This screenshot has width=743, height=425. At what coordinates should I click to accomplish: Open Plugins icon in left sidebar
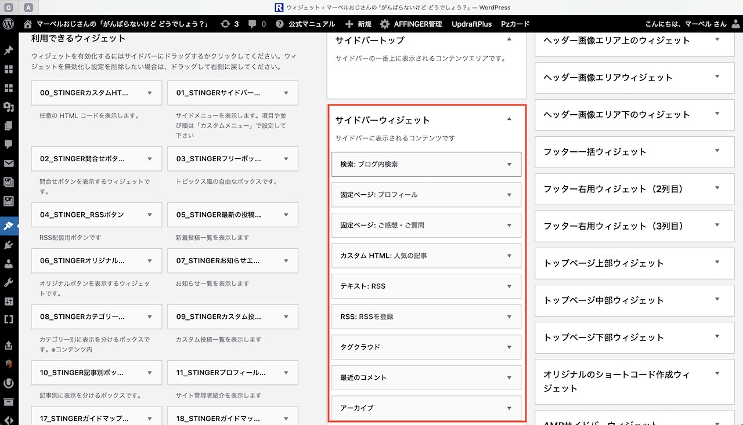pos(9,245)
